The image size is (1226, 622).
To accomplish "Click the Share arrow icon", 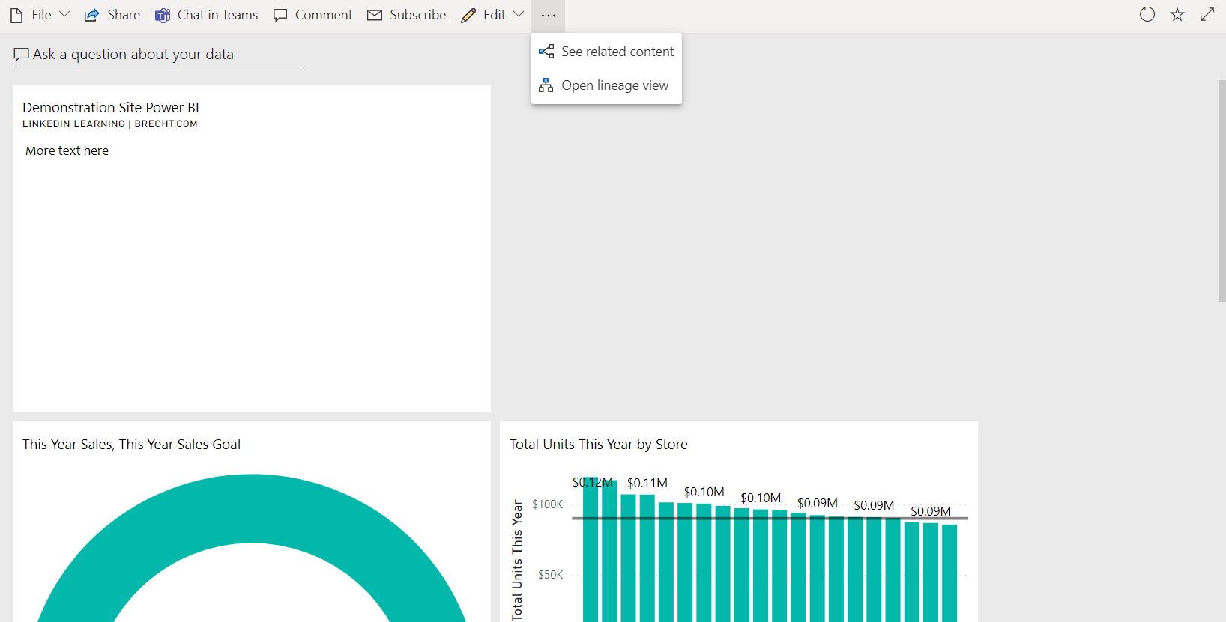I will click(x=91, y=15).
